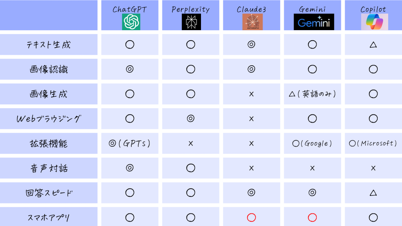Select the 画像認識 row label
Viewport: 402px width, 226px height.
[x=49, y=69]
